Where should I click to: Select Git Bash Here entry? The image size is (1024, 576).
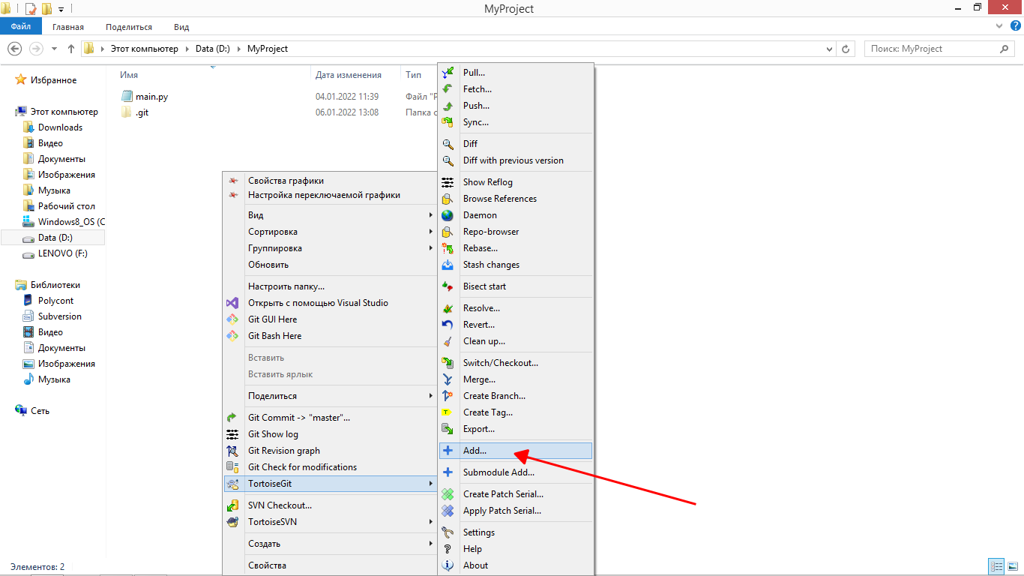331,336
